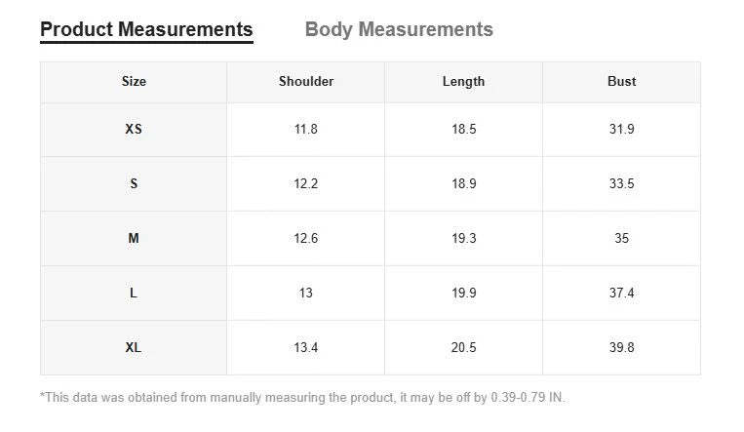The height and width of the screenshot is (432, 744).
Task: Click the Shoulder column header
Action: pos(306,82)
